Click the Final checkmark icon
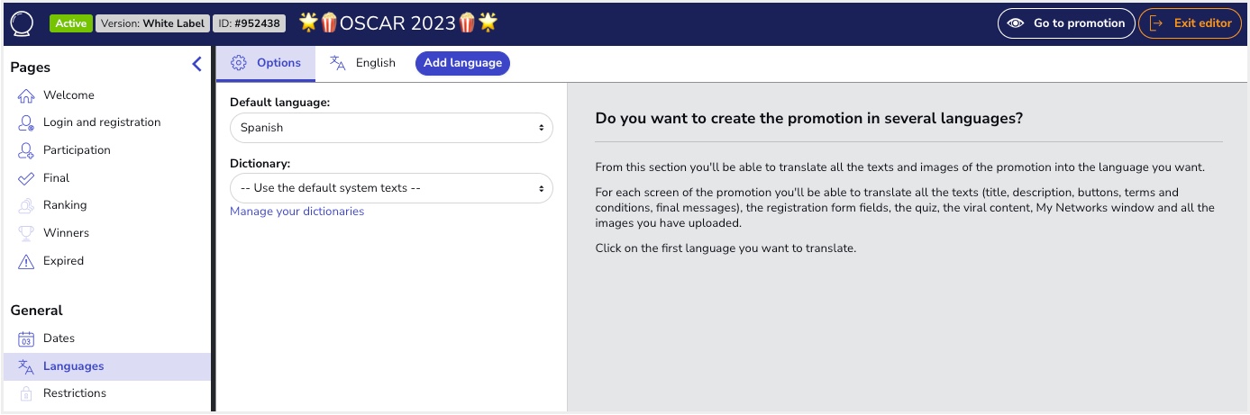The image size is (1250, 415). [x=26, y=178]
